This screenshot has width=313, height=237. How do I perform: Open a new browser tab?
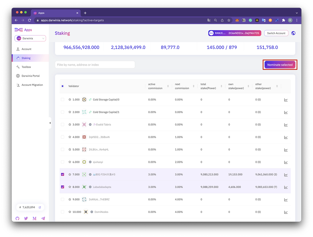[x=85, y=13]
